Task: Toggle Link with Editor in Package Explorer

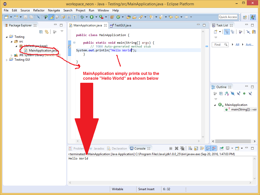Action: [x=46, y=32]
